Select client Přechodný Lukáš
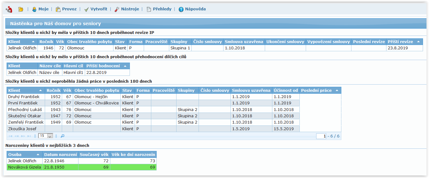 click(26, 109)
